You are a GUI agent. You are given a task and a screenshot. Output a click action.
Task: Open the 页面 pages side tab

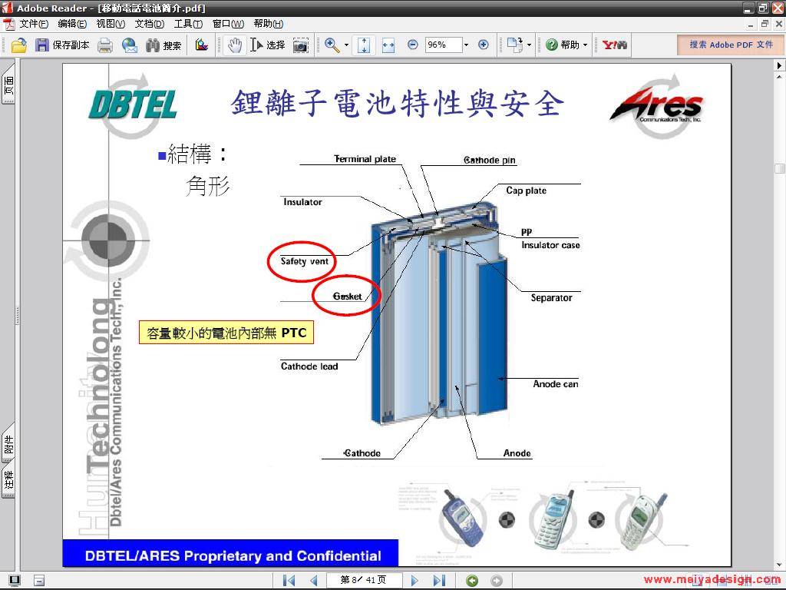point(8,85)
